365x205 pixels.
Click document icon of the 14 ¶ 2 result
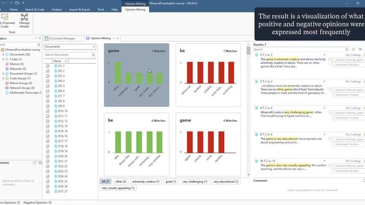(x=257, y=161)
